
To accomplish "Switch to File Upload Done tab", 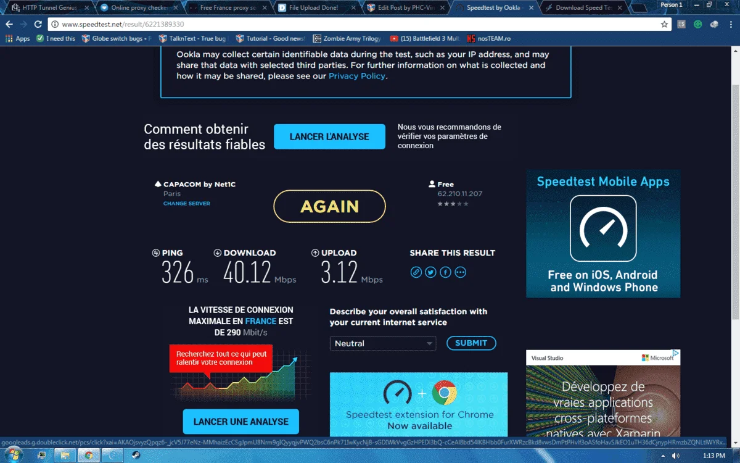I will point(316,8).
